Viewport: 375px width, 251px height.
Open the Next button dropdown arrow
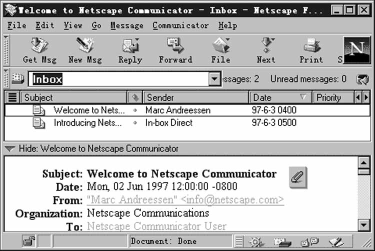(273, 39)
